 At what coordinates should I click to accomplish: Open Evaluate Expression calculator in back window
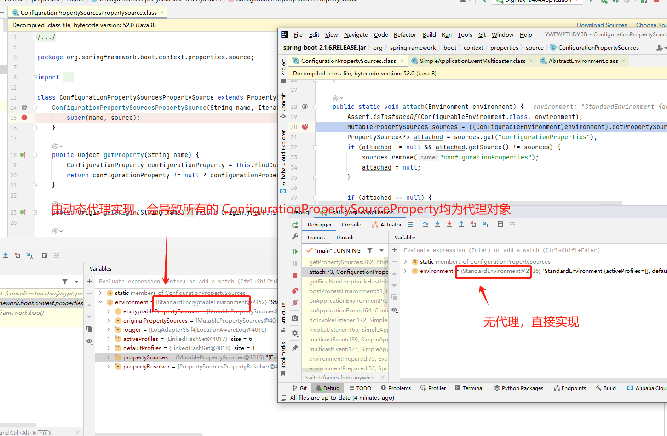[x=45, y=255]
